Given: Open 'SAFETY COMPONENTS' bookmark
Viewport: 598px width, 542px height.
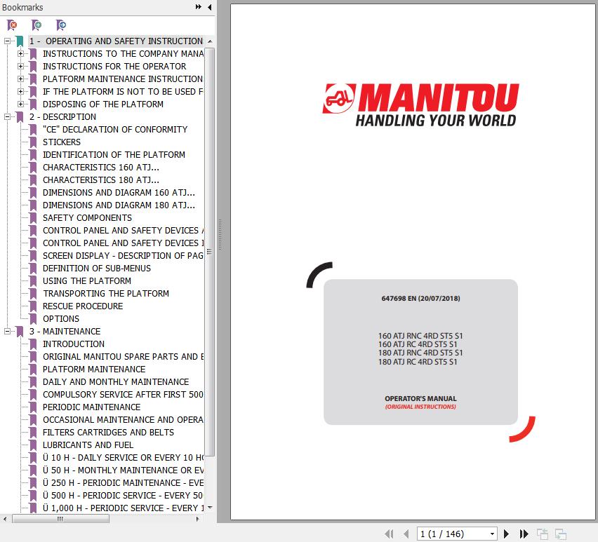Looking at the screenshot, I should [x=87, y=217].
